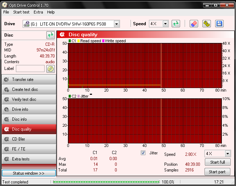Toggle the Jitter checkbox
Viewport: 236px width, 186px height.
[143, 153]
